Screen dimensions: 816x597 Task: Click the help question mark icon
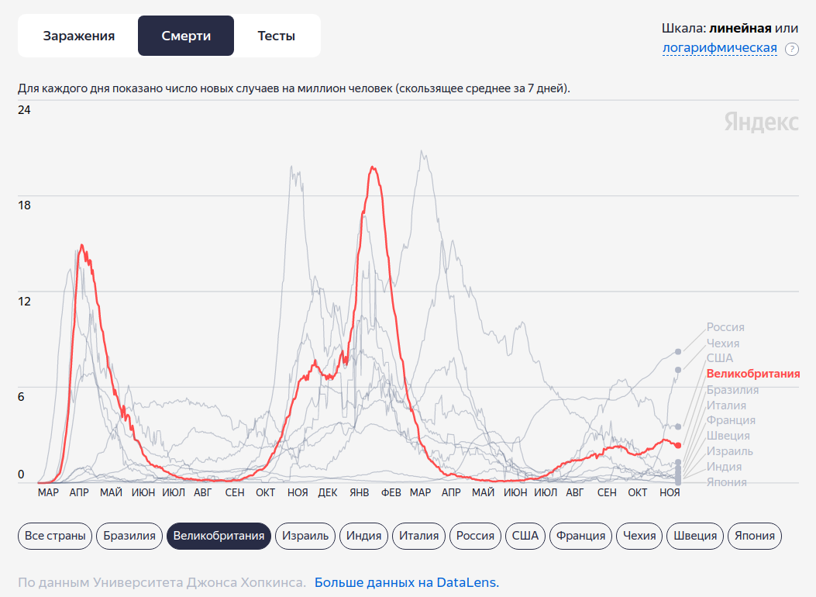[x=791, y=49]
